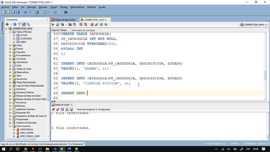Image resolution: width=270 pixels, height=152 pixels.
Task: Open File Explorer from the taskbar
Action: pos(47,149)
